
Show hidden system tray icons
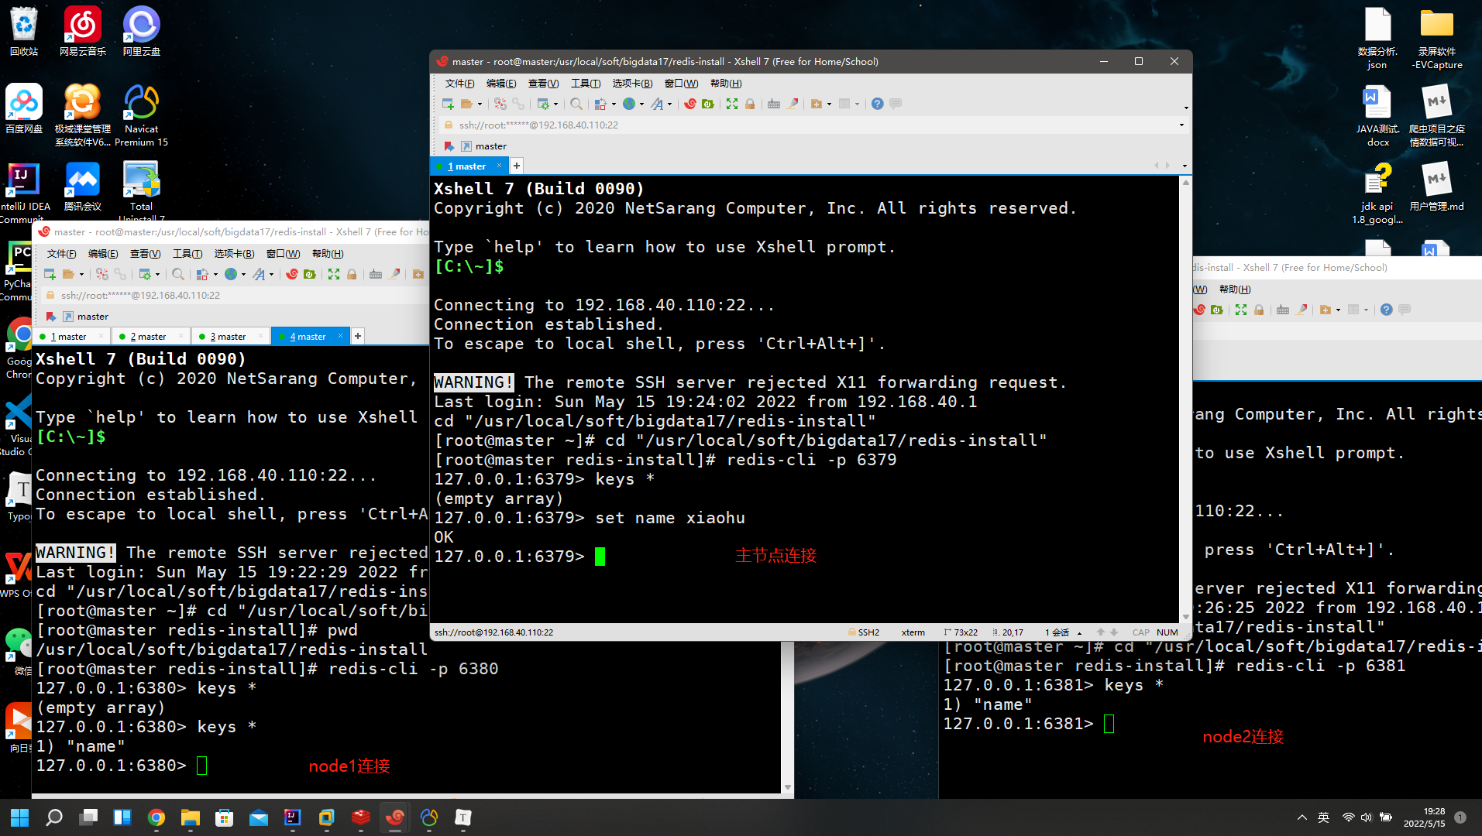[x=1302, y=817]
